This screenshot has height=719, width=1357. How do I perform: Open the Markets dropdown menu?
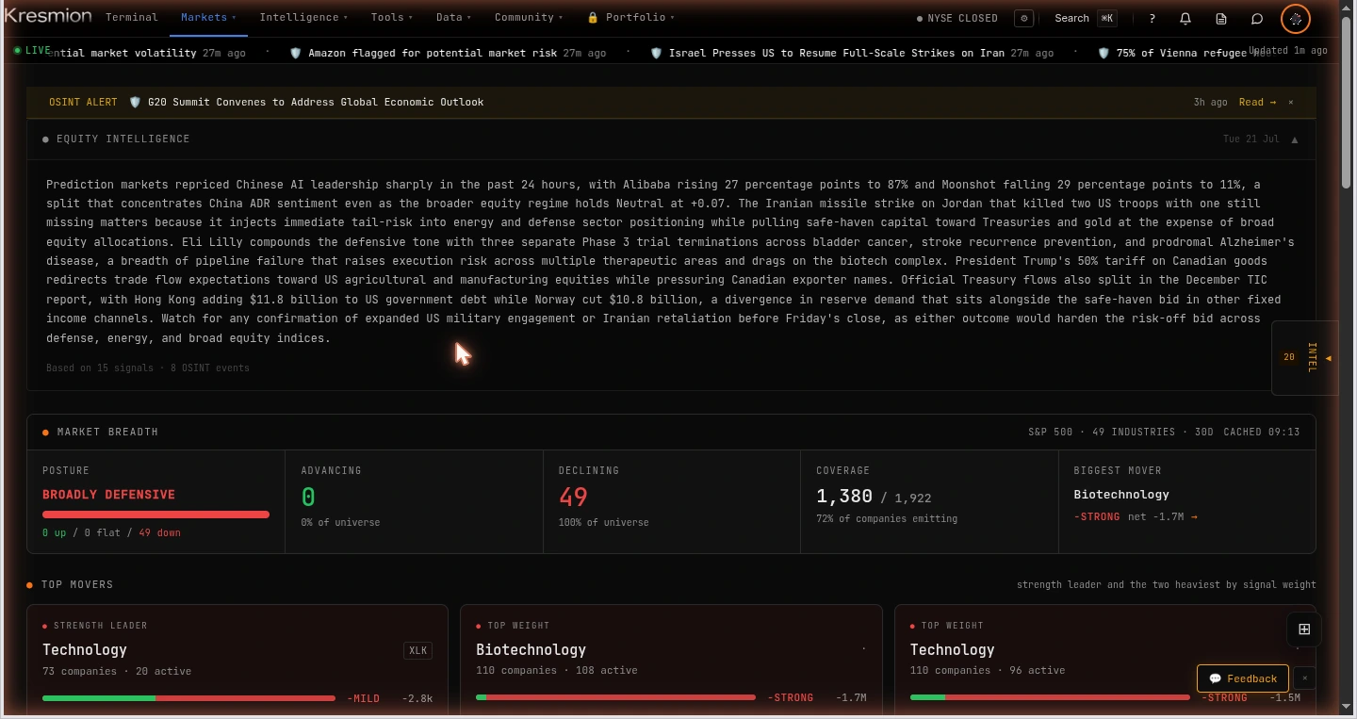[x=208, y=17]
